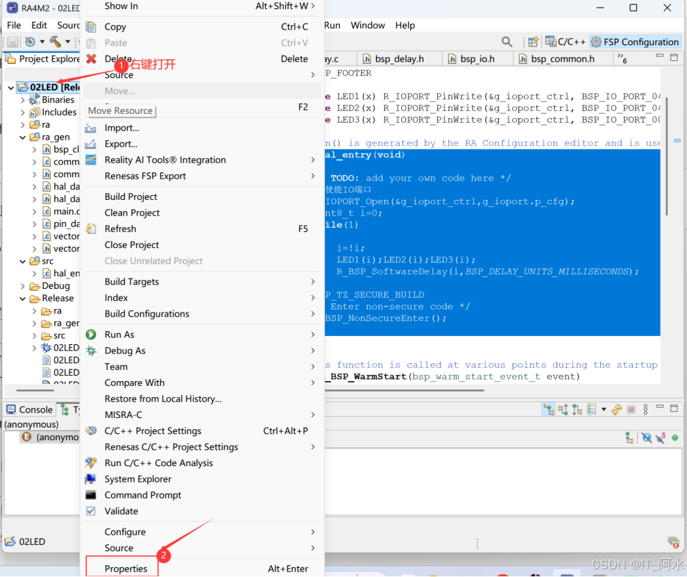Viewport: 687px width, 577px height.
Task: Click the editor horizontal scrollbar
Action: [x=405, y=390]
